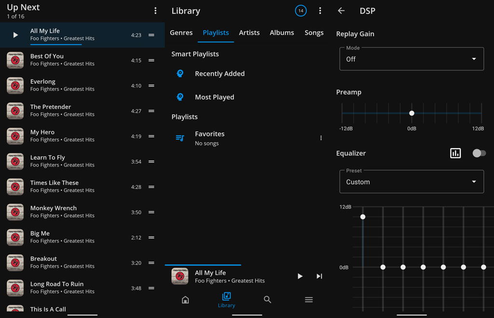Open the menu icon in bottom navigation
This screenshot has width=494, height=318.
pyautogui.click(x=309, y=300)
